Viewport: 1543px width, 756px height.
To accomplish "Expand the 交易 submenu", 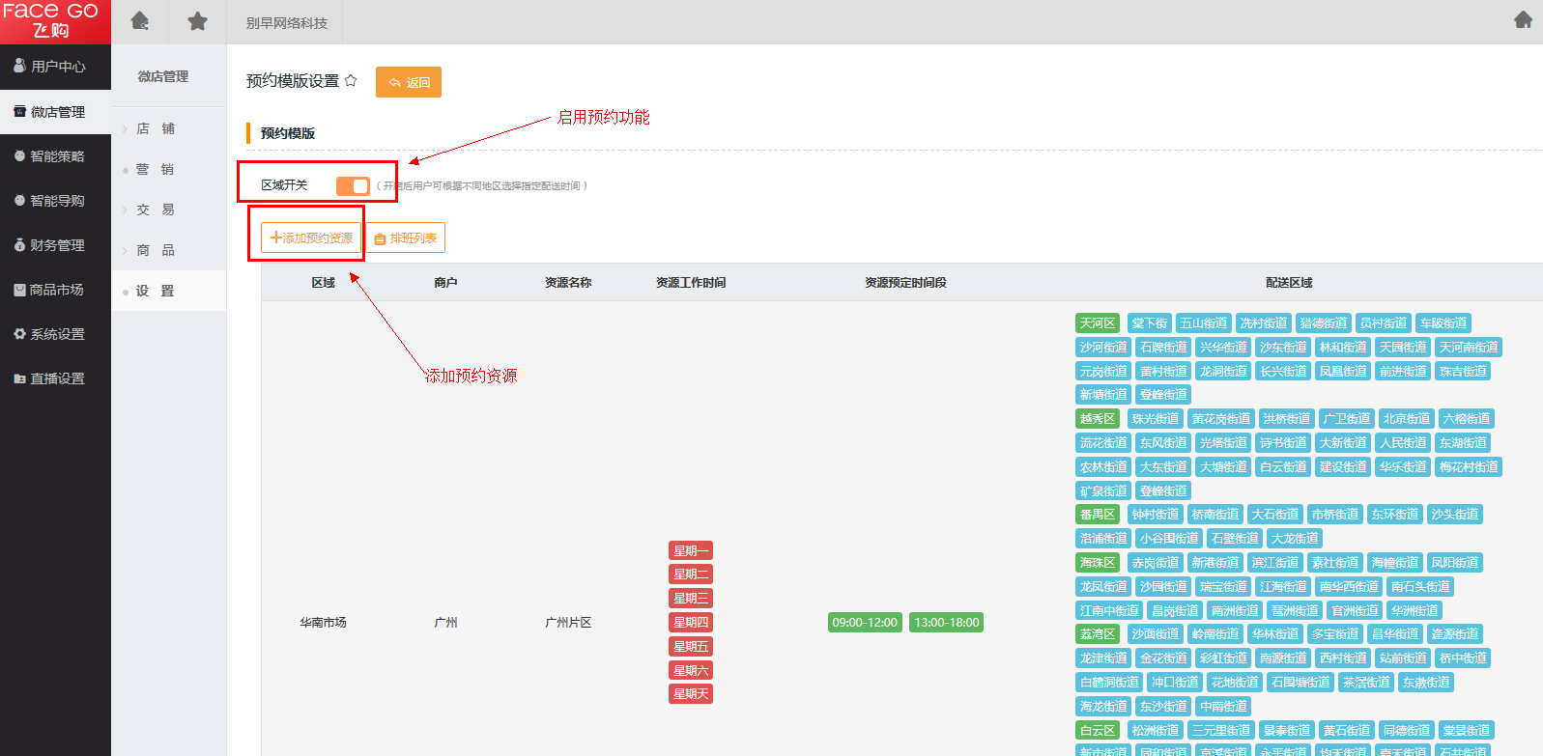I will (x=156, y=210).
